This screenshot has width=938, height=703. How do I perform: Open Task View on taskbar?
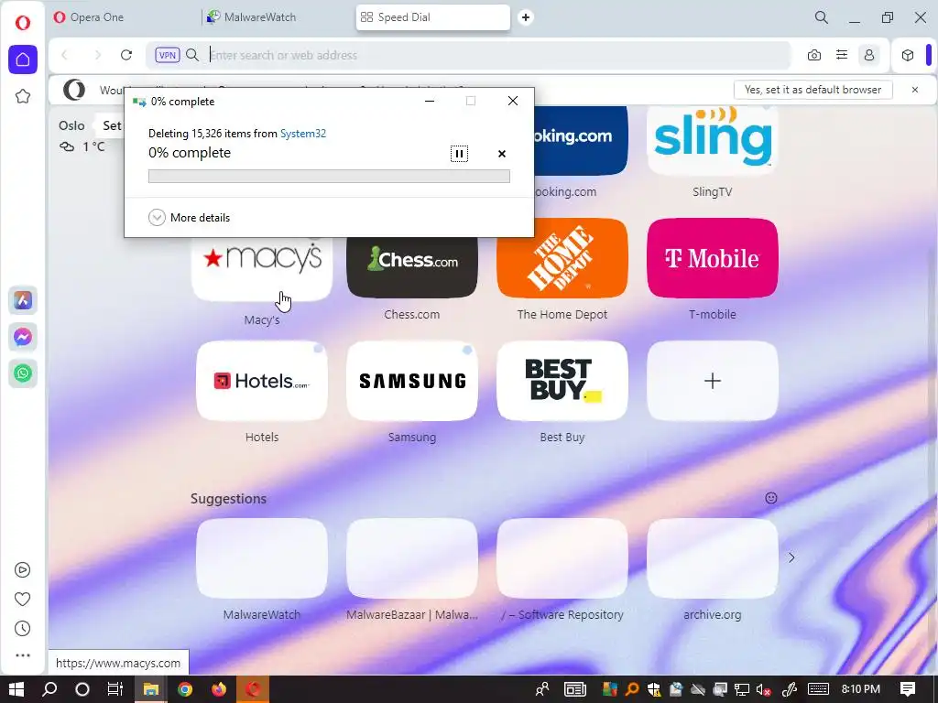pos(115,689)
